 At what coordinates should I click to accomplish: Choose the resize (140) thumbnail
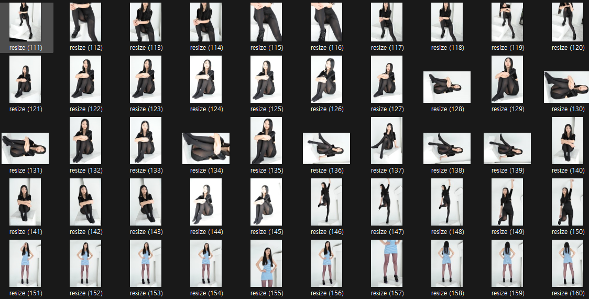click(568, 140)
